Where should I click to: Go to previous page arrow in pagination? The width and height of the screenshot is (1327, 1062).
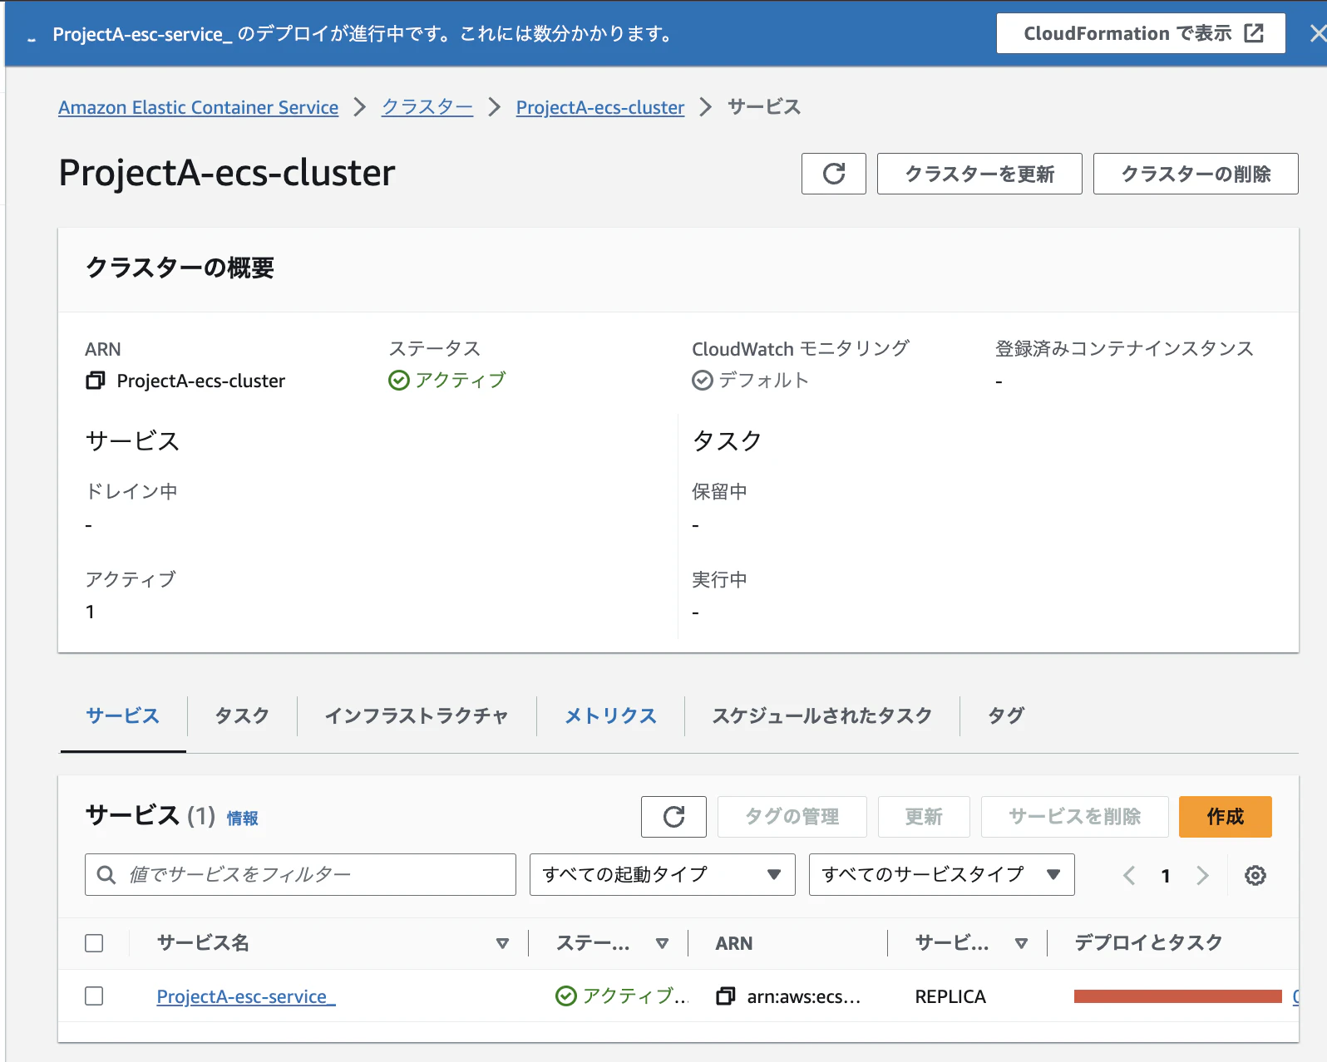coord(1128,875)
